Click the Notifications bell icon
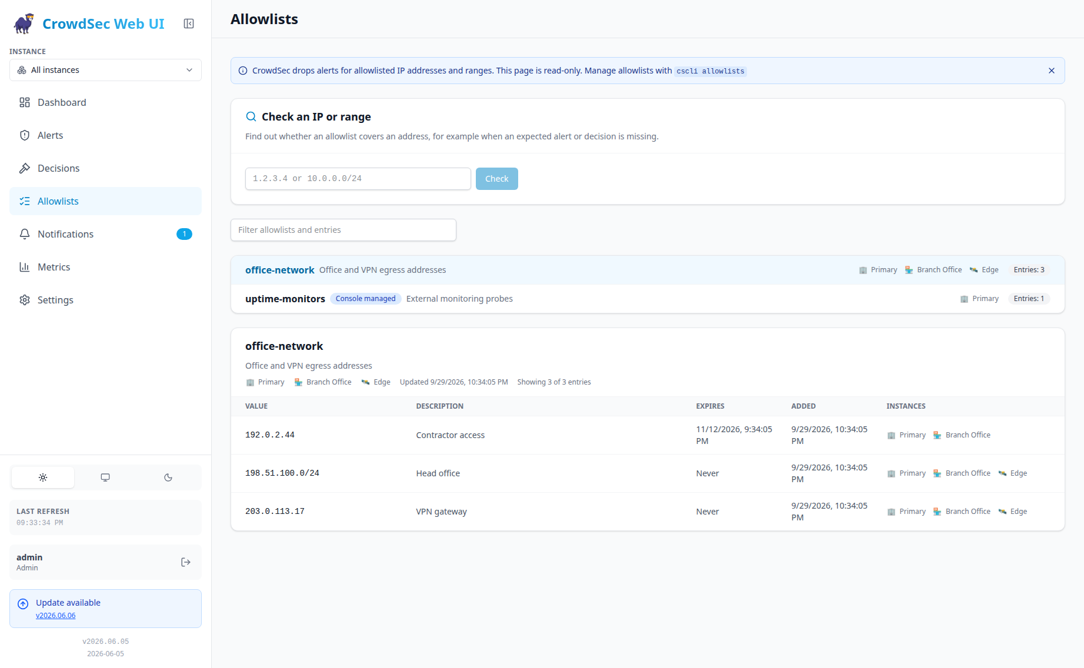Screen dimensions: 1084x668 tap(25, 234)
